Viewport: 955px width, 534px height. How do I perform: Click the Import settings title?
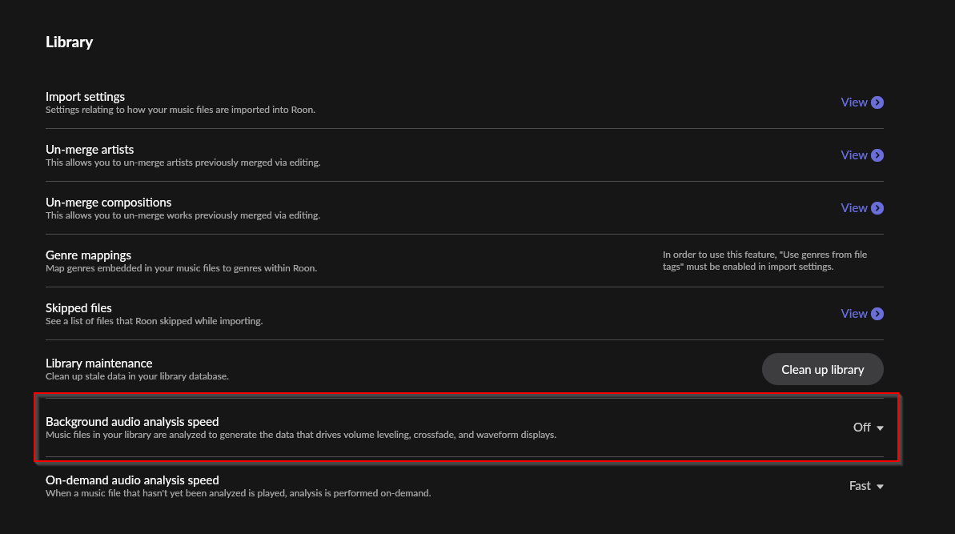point(85,96)
